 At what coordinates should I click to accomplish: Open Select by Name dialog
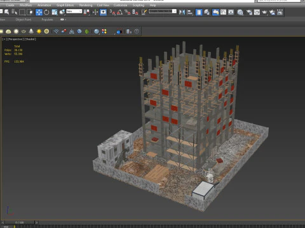[x=14, y=12]
